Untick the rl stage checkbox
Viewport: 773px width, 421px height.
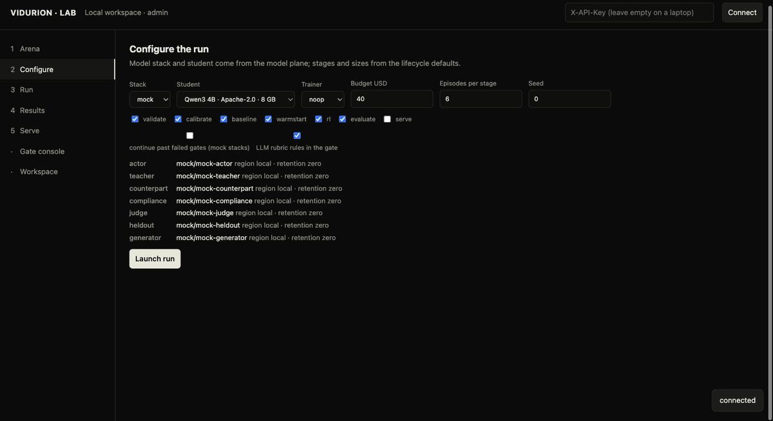[318, 119]
